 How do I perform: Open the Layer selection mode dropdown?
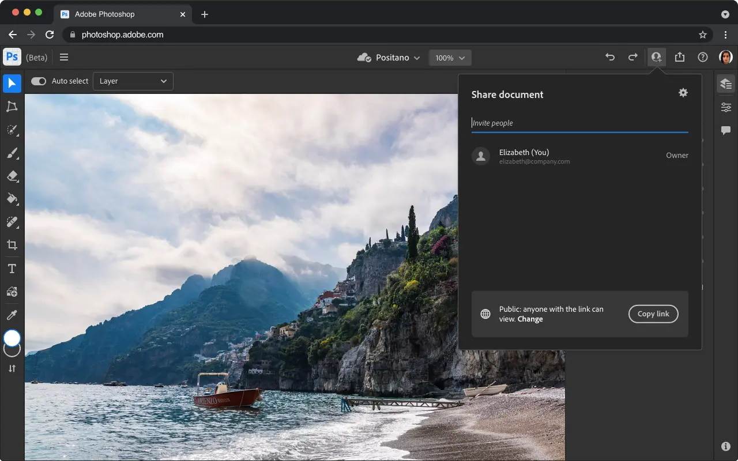(133, 81)
